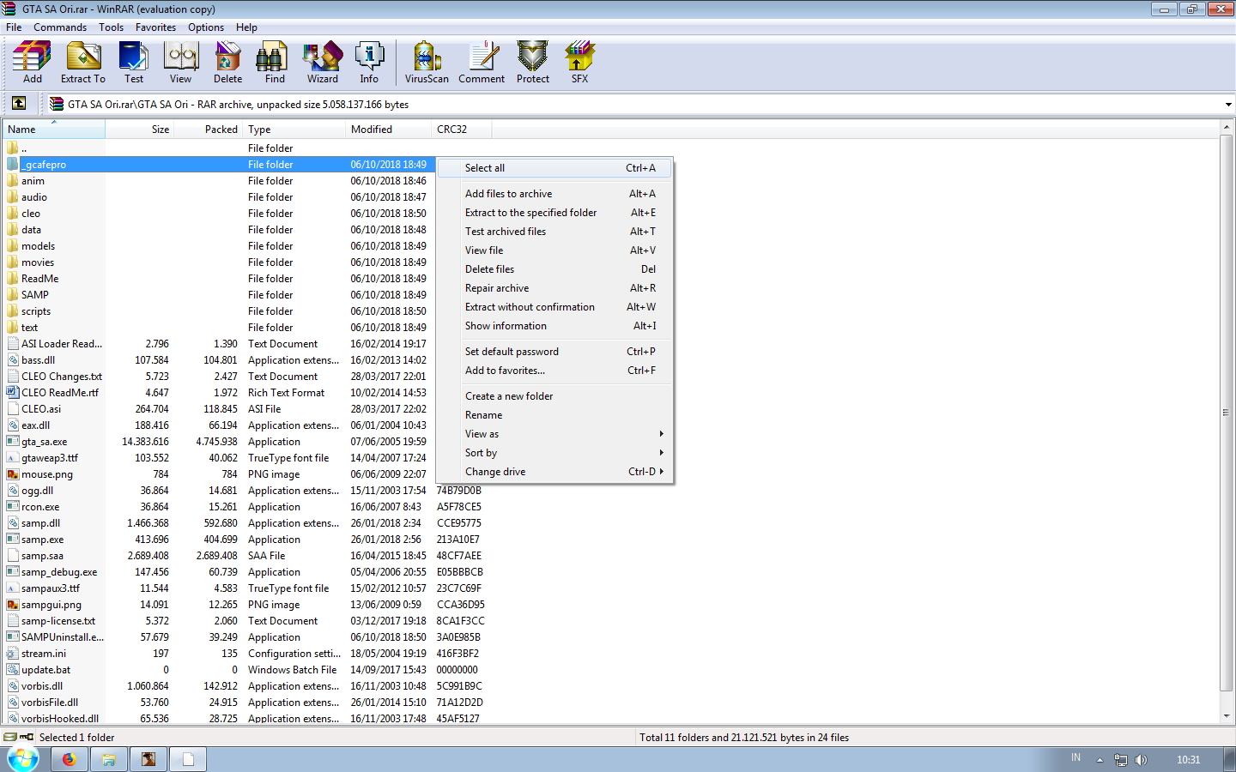Viewport: 1236px width, 772px height.
Task: Click the drive and key icon in the status bar
Action: [x=18, y=737]
